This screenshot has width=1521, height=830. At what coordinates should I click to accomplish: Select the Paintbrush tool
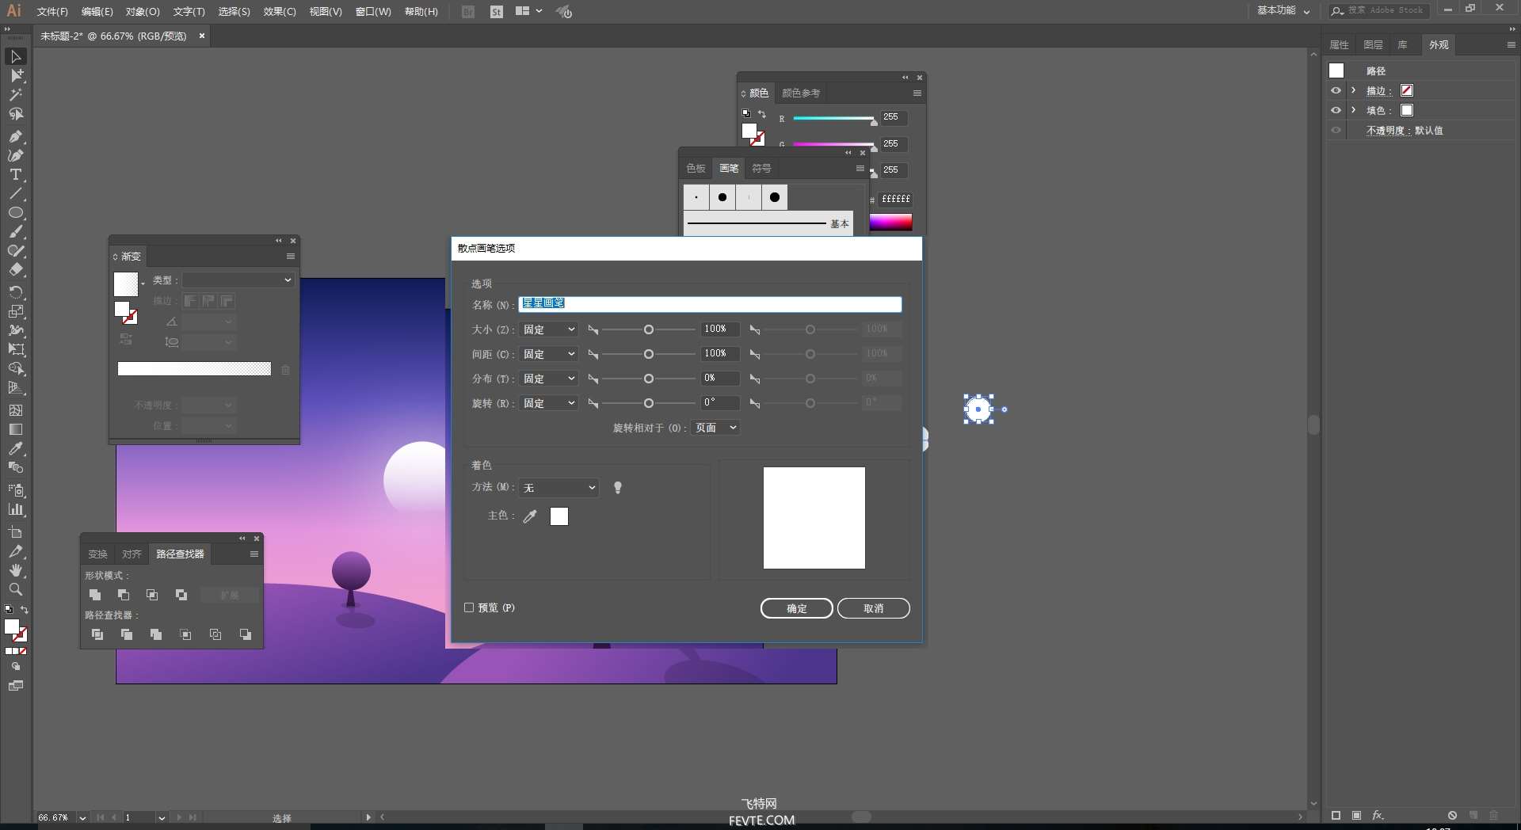pyautogui.click(x=16, y=232)
